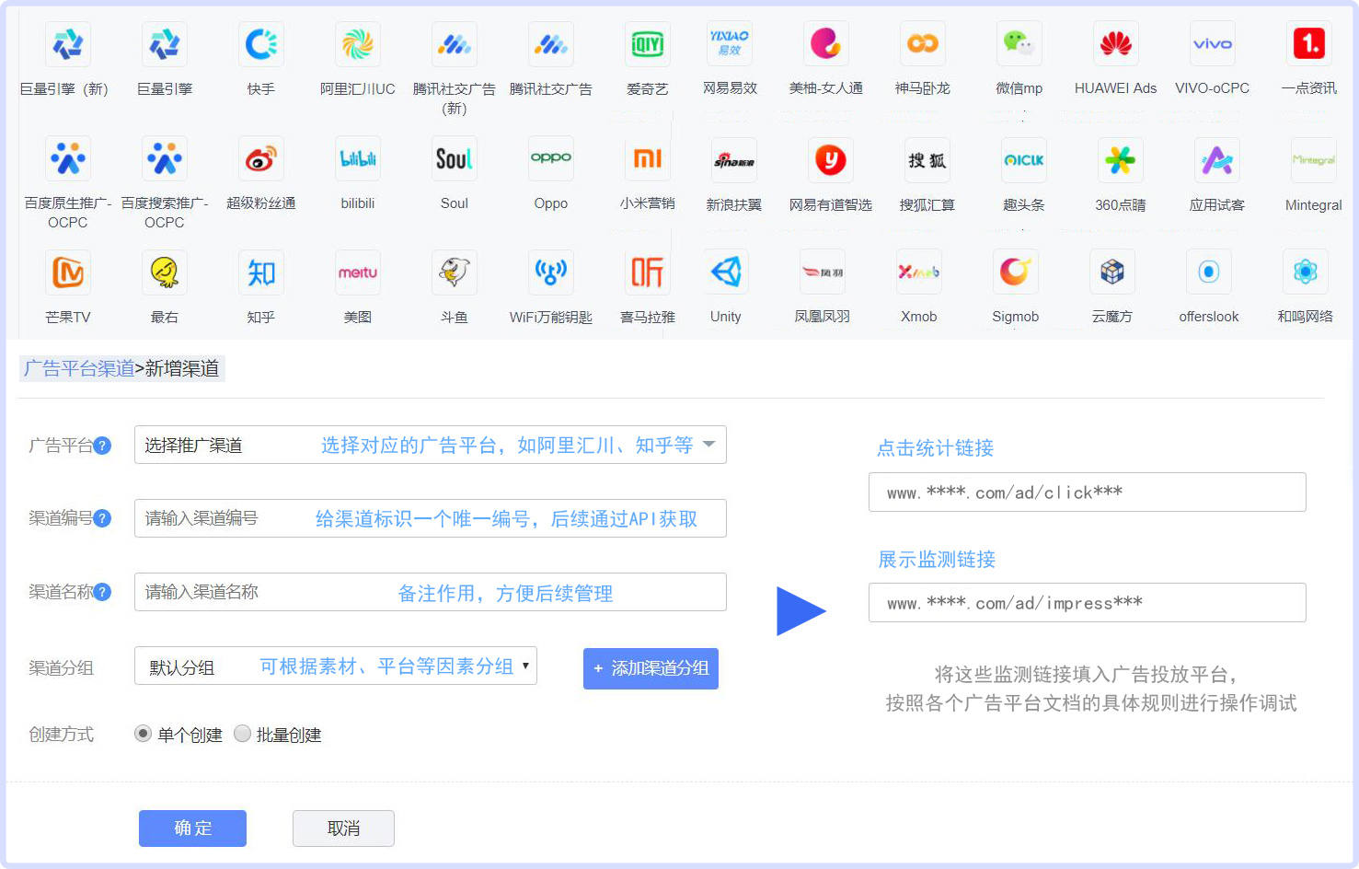Click the help icon beside 渠道编号
Viewport: 1359px width, 869px height.
click(x=103, y=518)
